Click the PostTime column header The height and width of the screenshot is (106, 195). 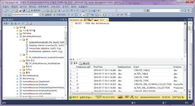coord(105,67)
